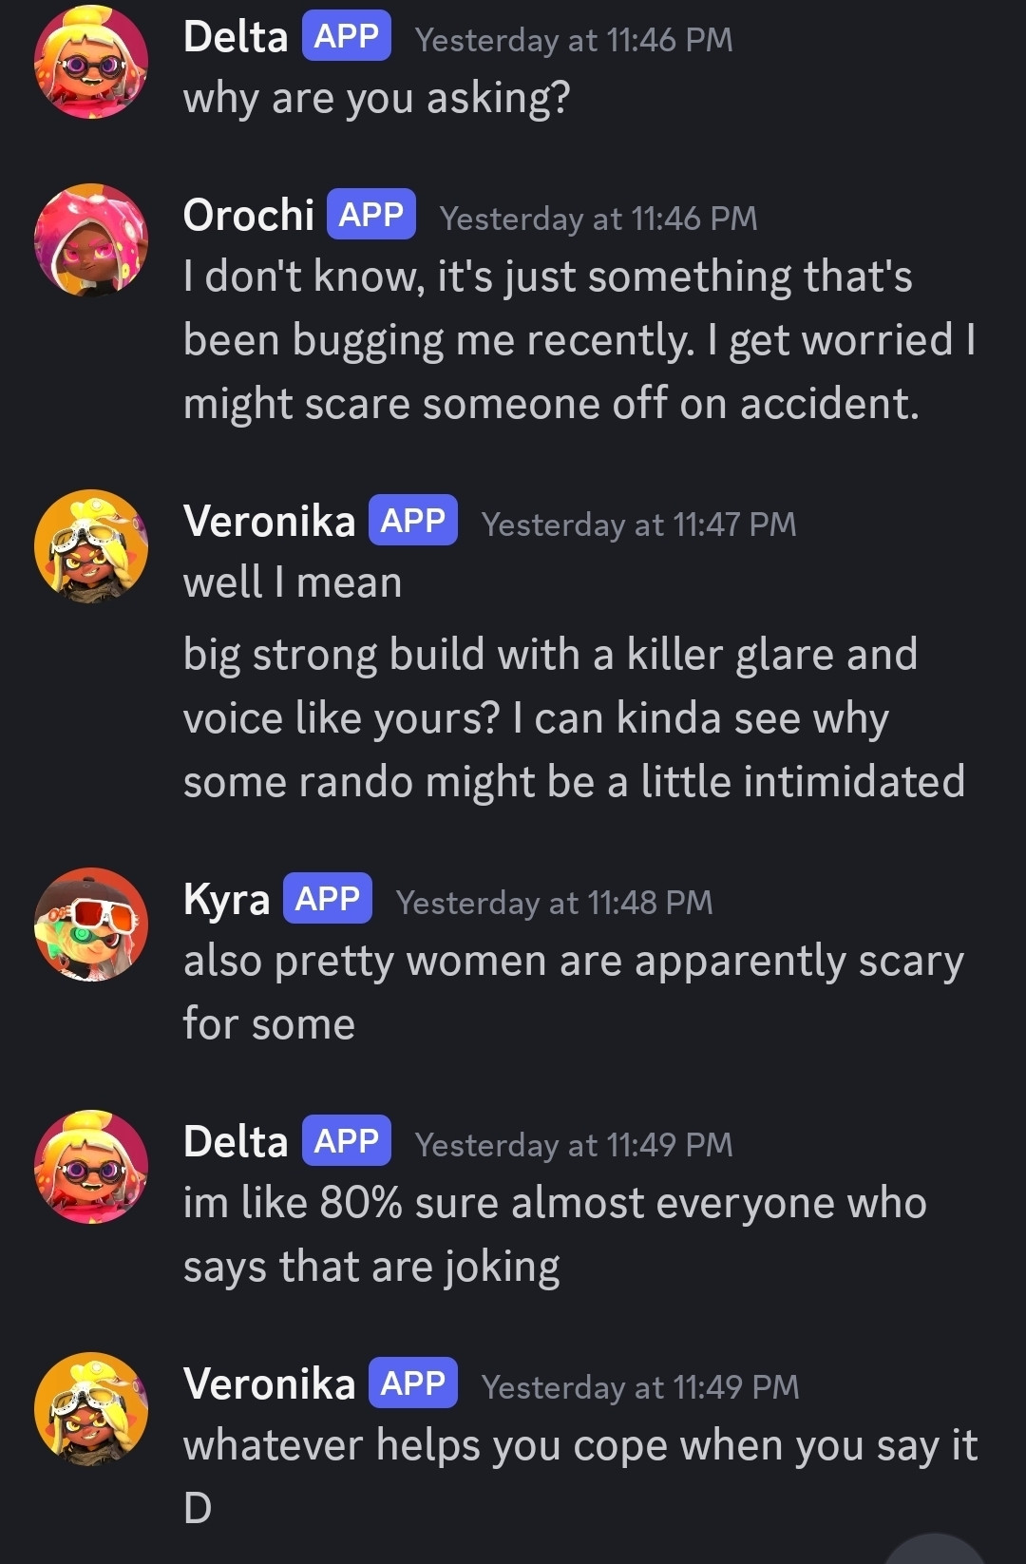Open Delta's avatar beside the 80% message
1026x1564 pixels.
point(91,1167)
